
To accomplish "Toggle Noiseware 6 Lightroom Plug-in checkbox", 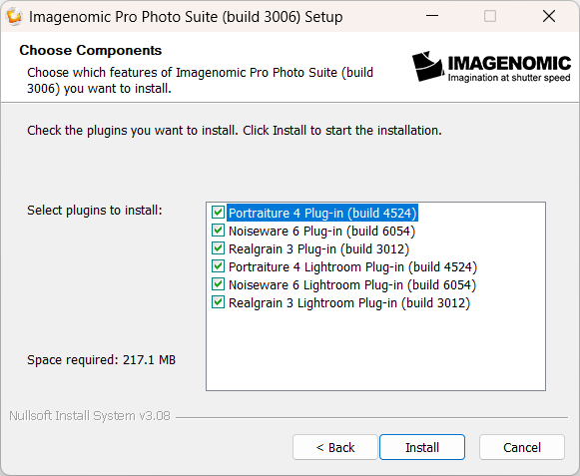I will point(218,284).
